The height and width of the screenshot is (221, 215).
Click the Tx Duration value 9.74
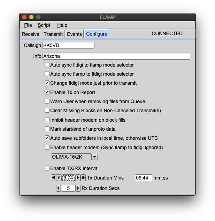(x=68, y=178)
